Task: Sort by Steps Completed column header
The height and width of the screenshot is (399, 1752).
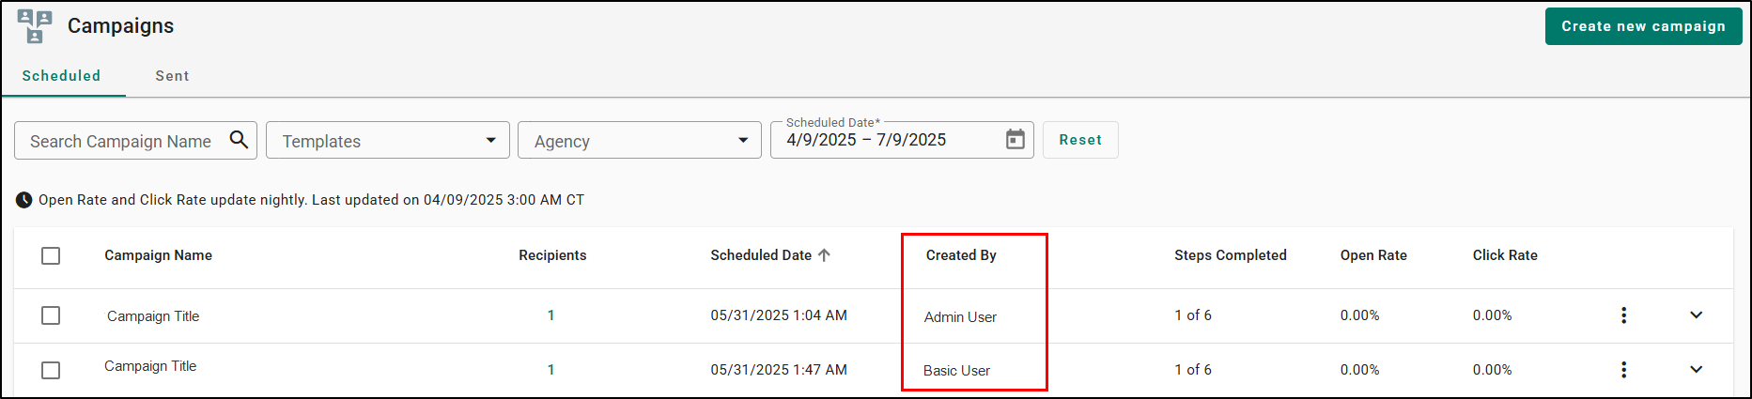Action: [1231, 255]
